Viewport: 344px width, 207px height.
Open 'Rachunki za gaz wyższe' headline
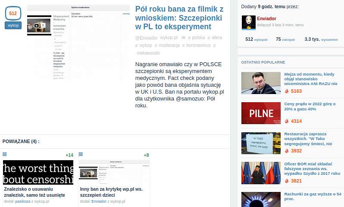coord(313,196)
